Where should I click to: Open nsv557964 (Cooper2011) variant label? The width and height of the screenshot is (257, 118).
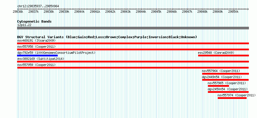tap(221, 71)
